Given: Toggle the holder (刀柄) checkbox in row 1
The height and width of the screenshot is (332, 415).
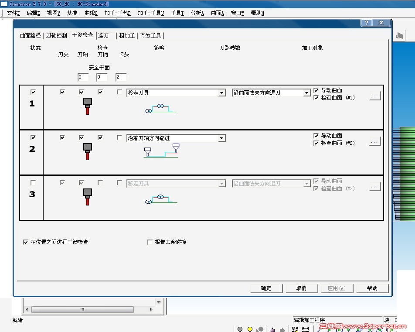Looking at the screenshot, I should tap(100, 92).
